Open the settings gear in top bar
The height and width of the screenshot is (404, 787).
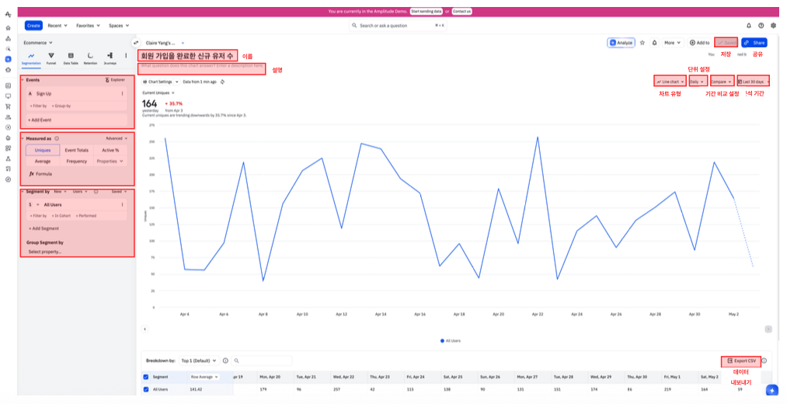773,26
